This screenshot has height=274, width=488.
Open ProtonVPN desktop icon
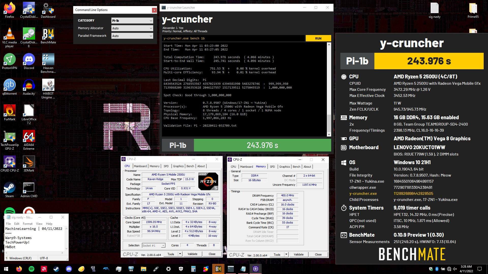click(9, 61)
